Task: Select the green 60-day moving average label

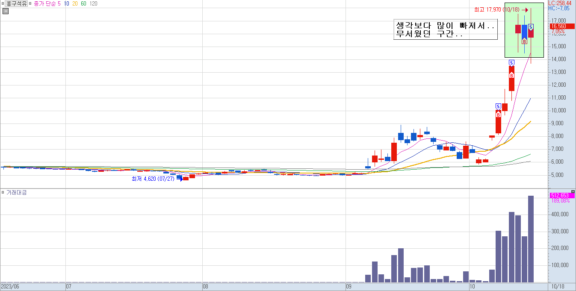Action: pos(83,3)
